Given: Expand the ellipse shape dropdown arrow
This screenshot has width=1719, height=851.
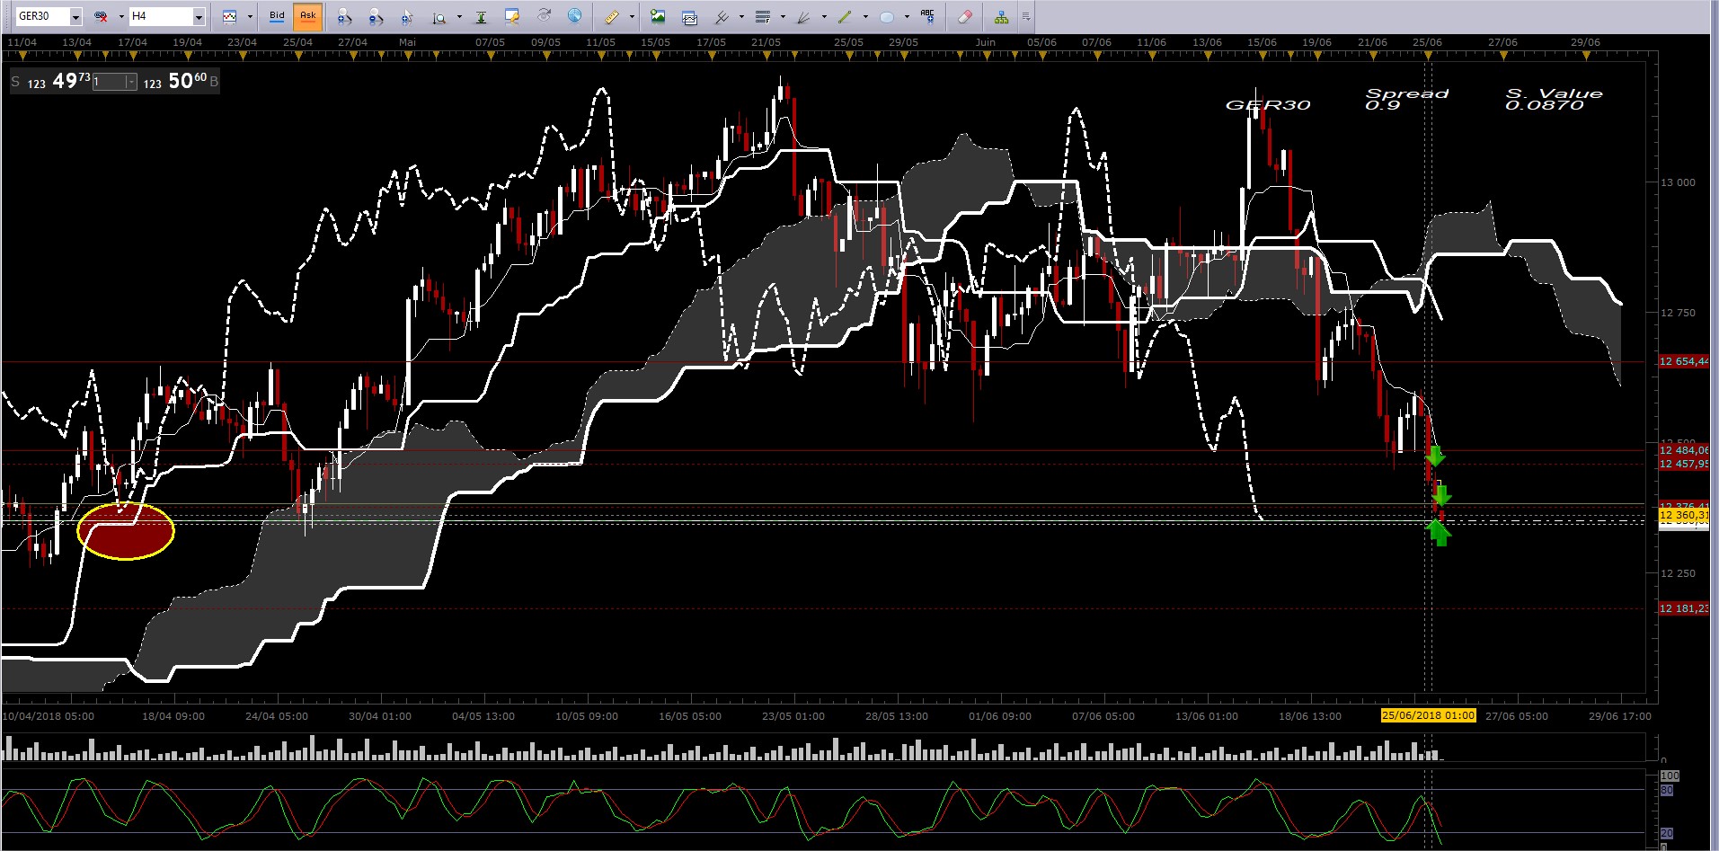Looking at the screenshot, I should pos(906,16).
